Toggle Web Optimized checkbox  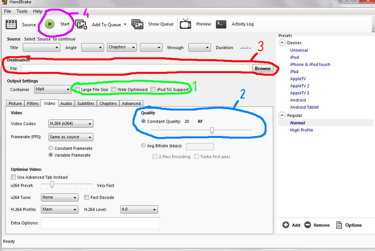pos(114,89)
